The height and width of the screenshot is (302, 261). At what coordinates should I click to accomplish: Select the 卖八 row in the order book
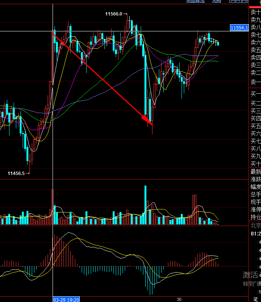[256, 27]
